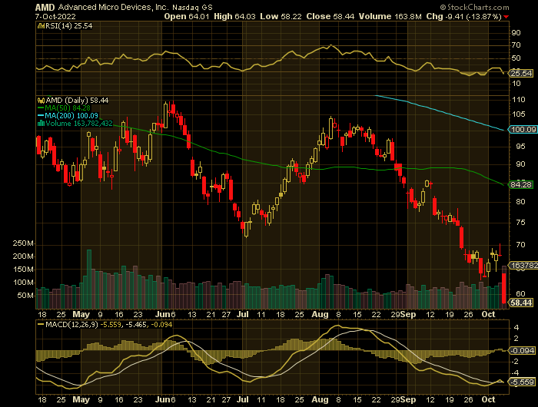The width and height of the screenshot is (538, 407).
Task: Click the 'Chg -9.41 (-13.87%)' text
Action: [x=464, y=16]
